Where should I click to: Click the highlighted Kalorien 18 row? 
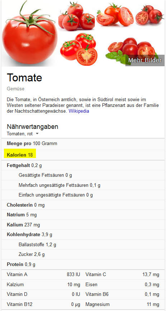tap(20, 155)
